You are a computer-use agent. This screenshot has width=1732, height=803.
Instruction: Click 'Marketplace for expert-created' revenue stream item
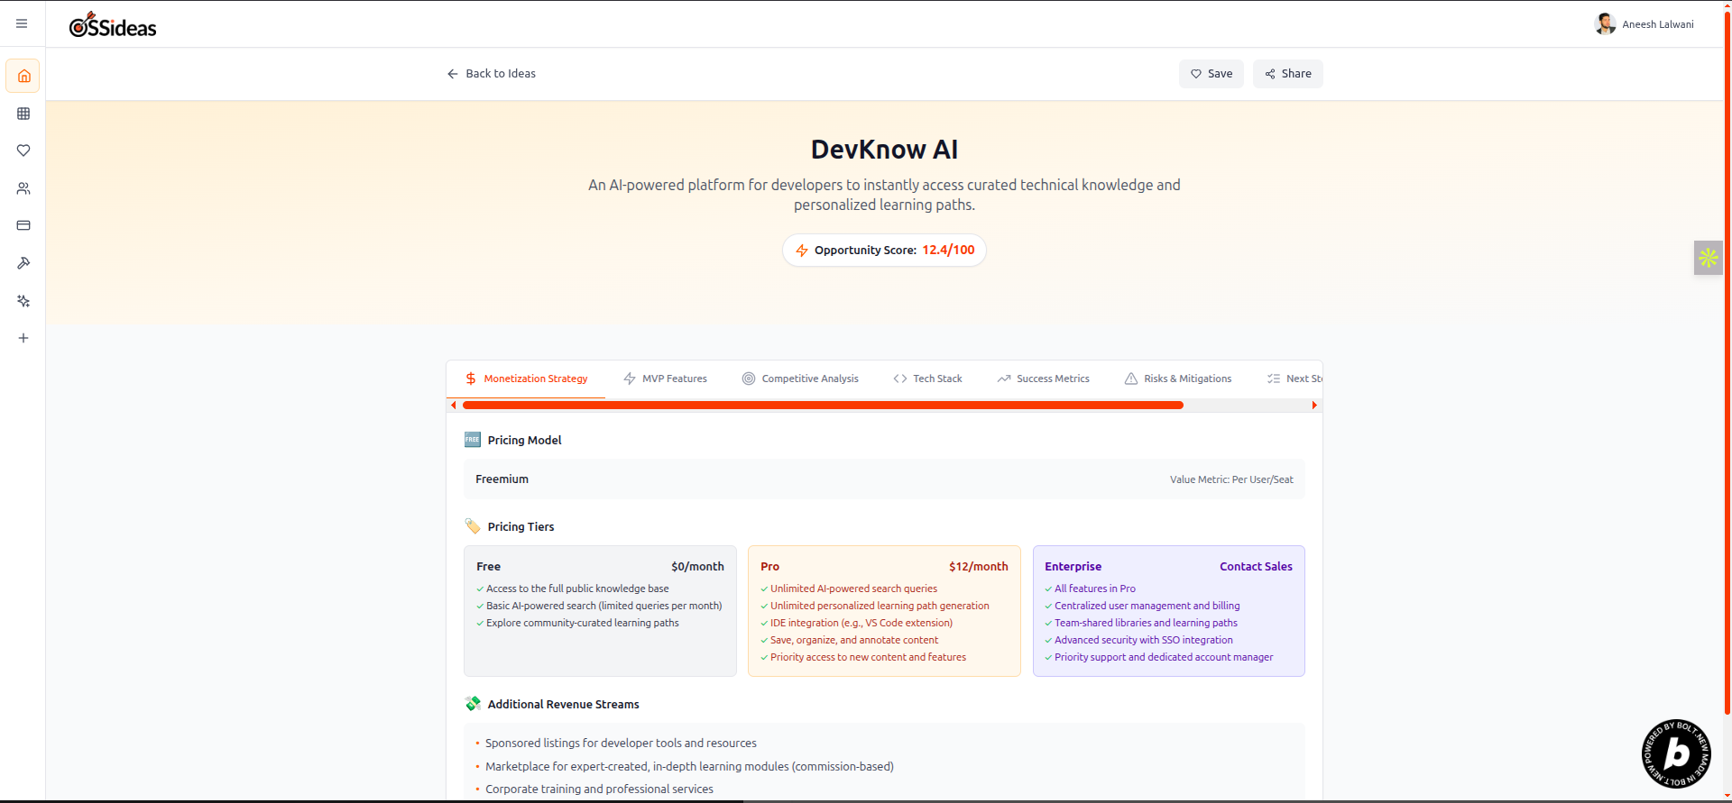coord(689,767)
